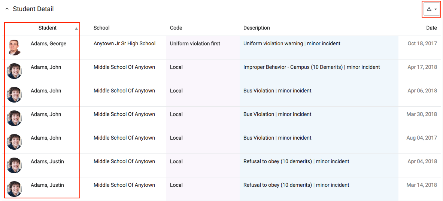The width and height of the screenshot is (443, 201).
Task: Open the download export dropdown
Action: point(432,9)
